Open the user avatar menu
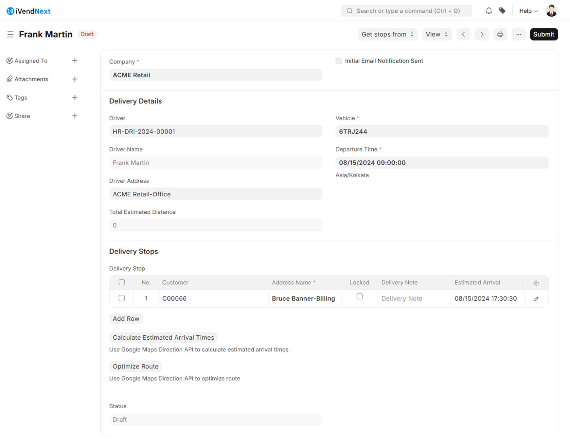This screenshot has width=570, height=445. coord(551,11)
